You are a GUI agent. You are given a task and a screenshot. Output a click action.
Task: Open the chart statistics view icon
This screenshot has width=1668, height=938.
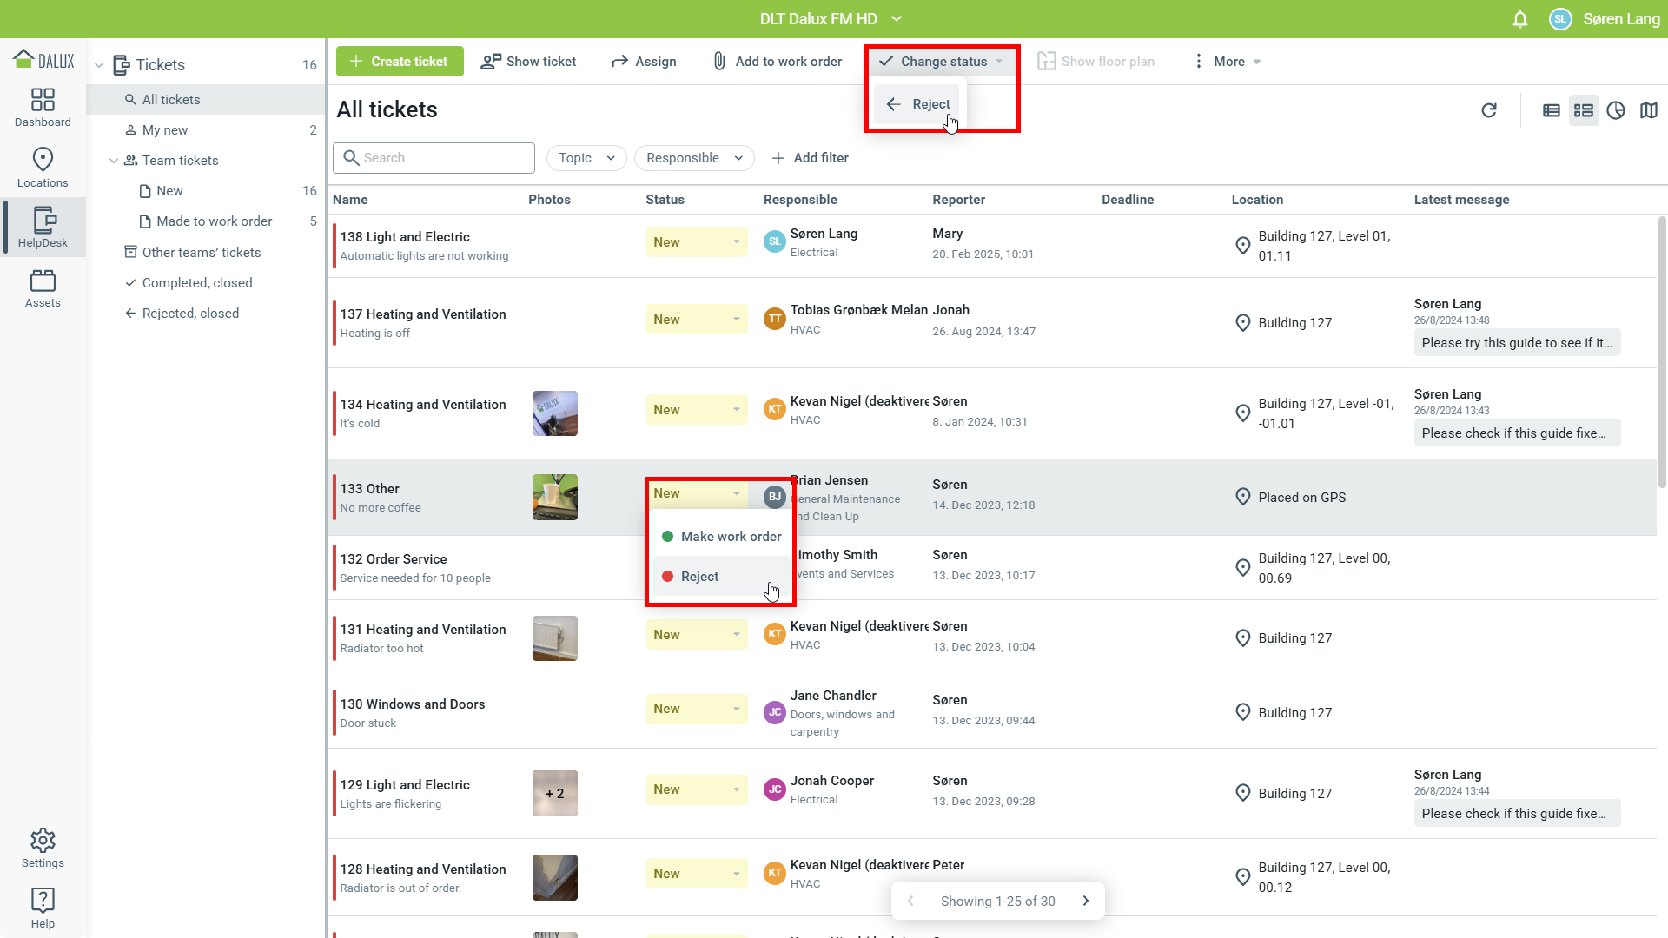coord(1615,110)
